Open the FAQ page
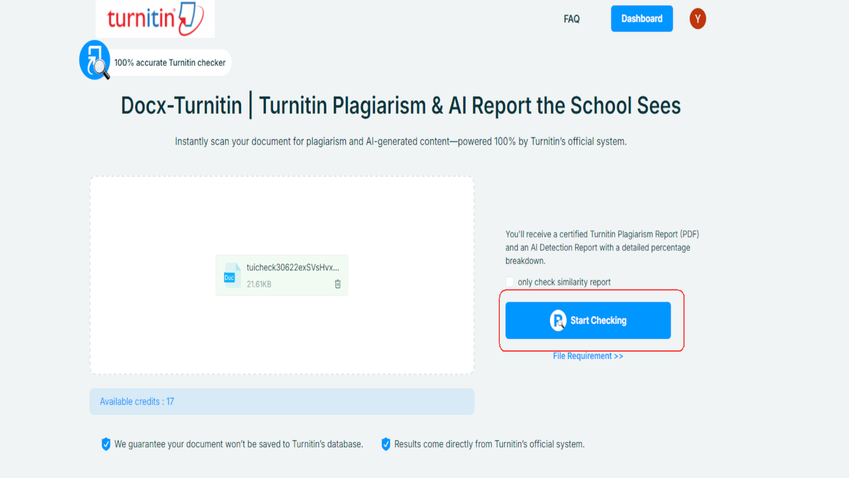849x478 pixels. click(x=571, y=19)
